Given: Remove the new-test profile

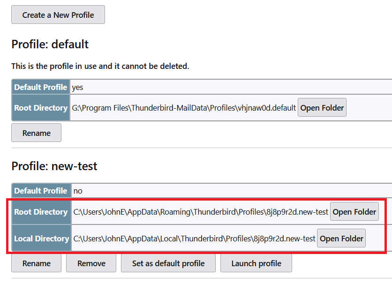Looking at the screenshot, I should (x=91, y=263).
